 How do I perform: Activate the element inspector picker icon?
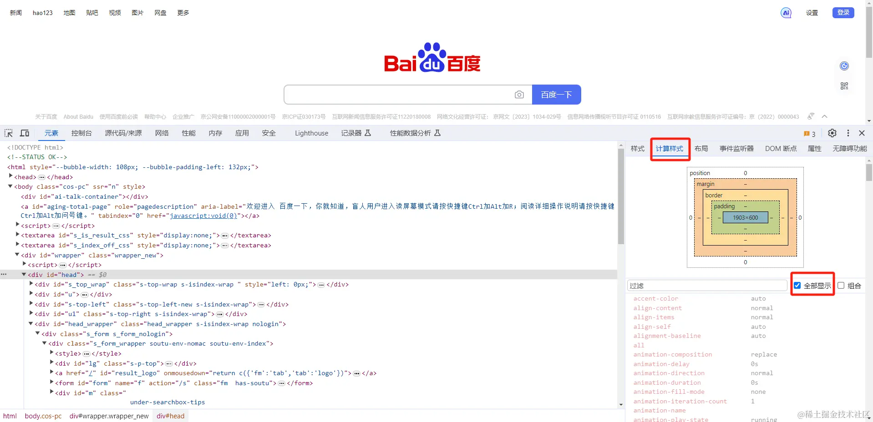click(9, 133)
